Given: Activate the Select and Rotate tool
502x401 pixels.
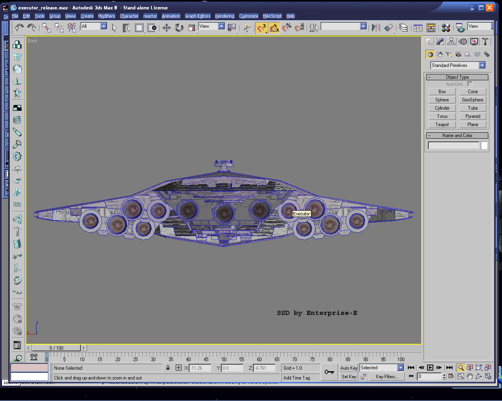Looking at the screenshot, I should pyautogui.click(x=179, y=27).
